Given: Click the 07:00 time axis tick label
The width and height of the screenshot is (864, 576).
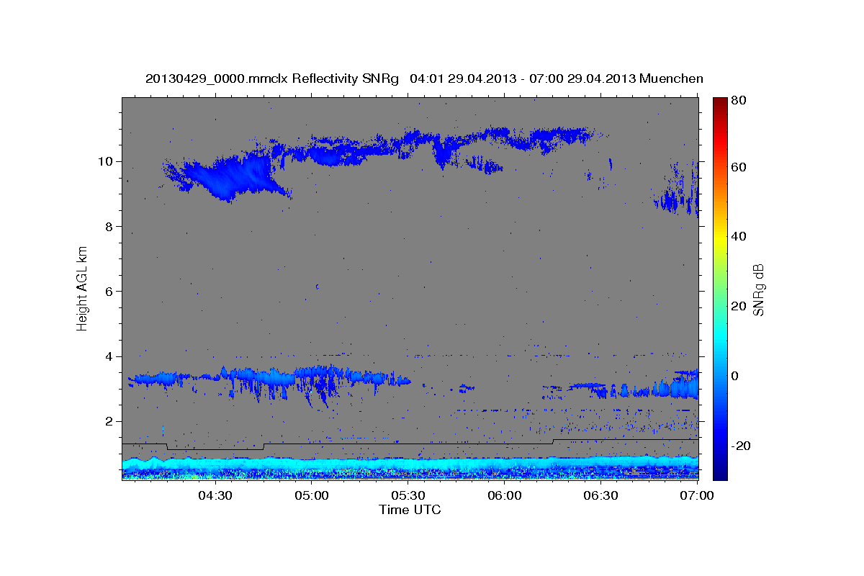Looking at the screenshot, I should click(x=697, y=495).
